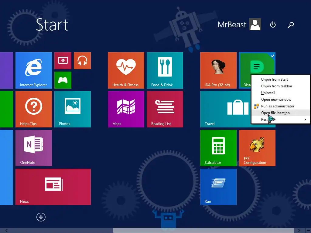Select Uninstall from the context menu
The width and height of the screenshot is (311, 233).
tap(280, 93)
